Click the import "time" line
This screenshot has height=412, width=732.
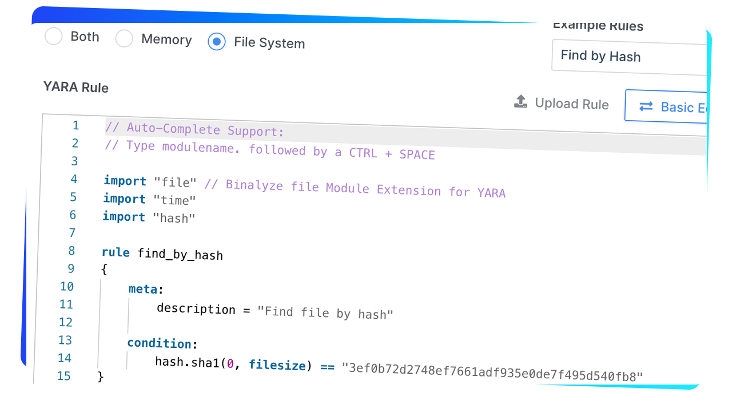tap(149, 200)
